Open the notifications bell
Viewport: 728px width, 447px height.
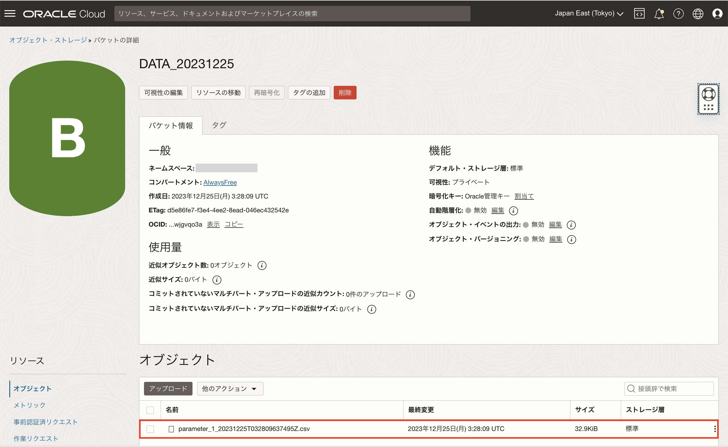pyautogui.click(x=659, y=13)
